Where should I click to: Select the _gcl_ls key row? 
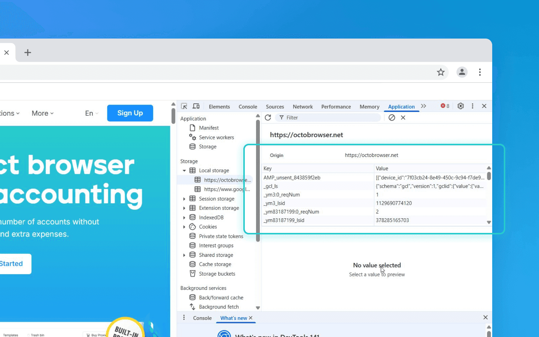point(318,186)
